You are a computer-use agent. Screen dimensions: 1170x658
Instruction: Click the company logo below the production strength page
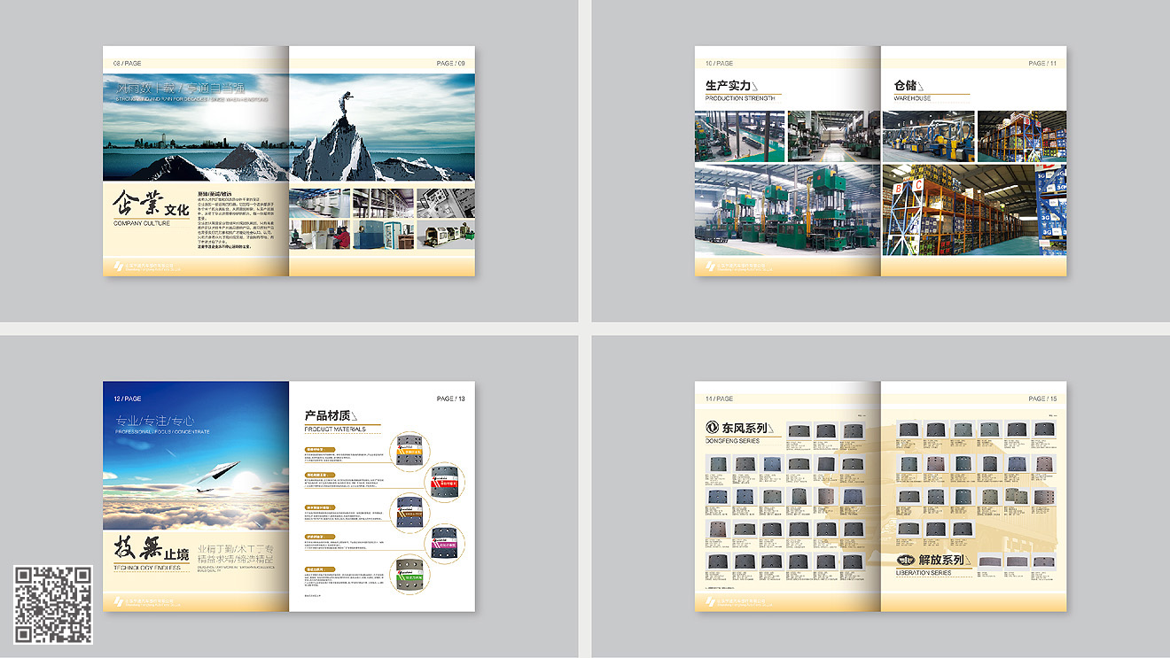(710, 267)
